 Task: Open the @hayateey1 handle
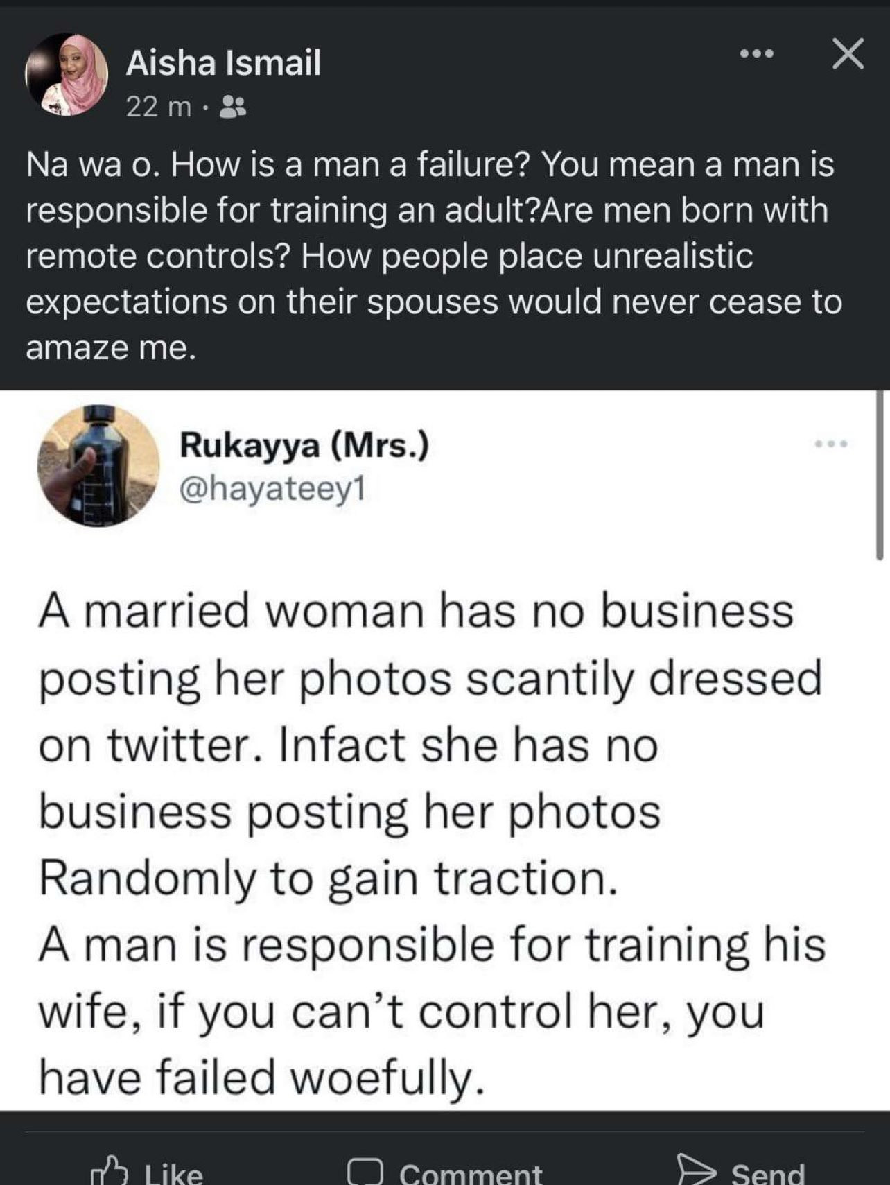pos(272,490)
